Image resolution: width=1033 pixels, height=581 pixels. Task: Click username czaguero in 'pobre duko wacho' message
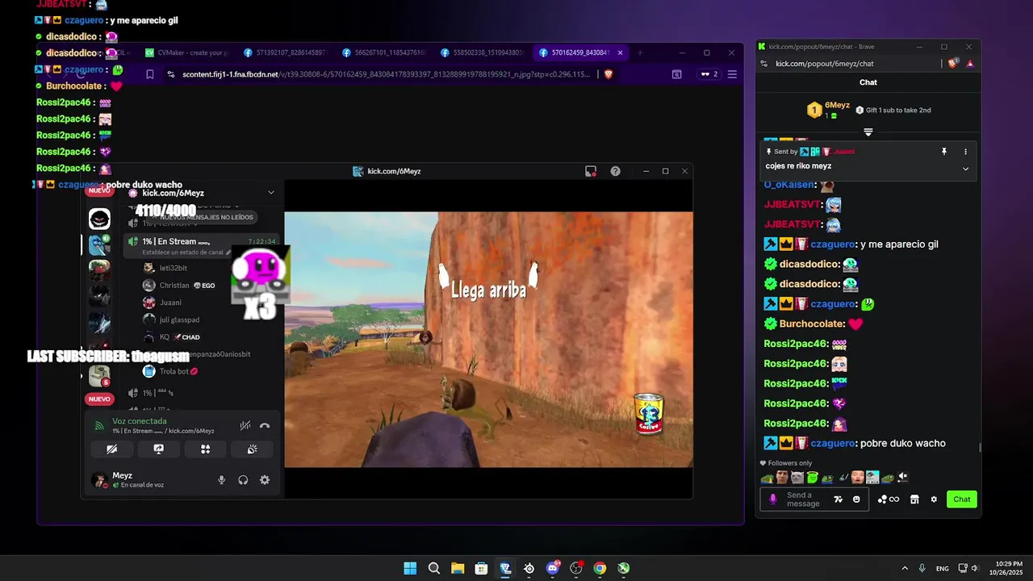833,443
